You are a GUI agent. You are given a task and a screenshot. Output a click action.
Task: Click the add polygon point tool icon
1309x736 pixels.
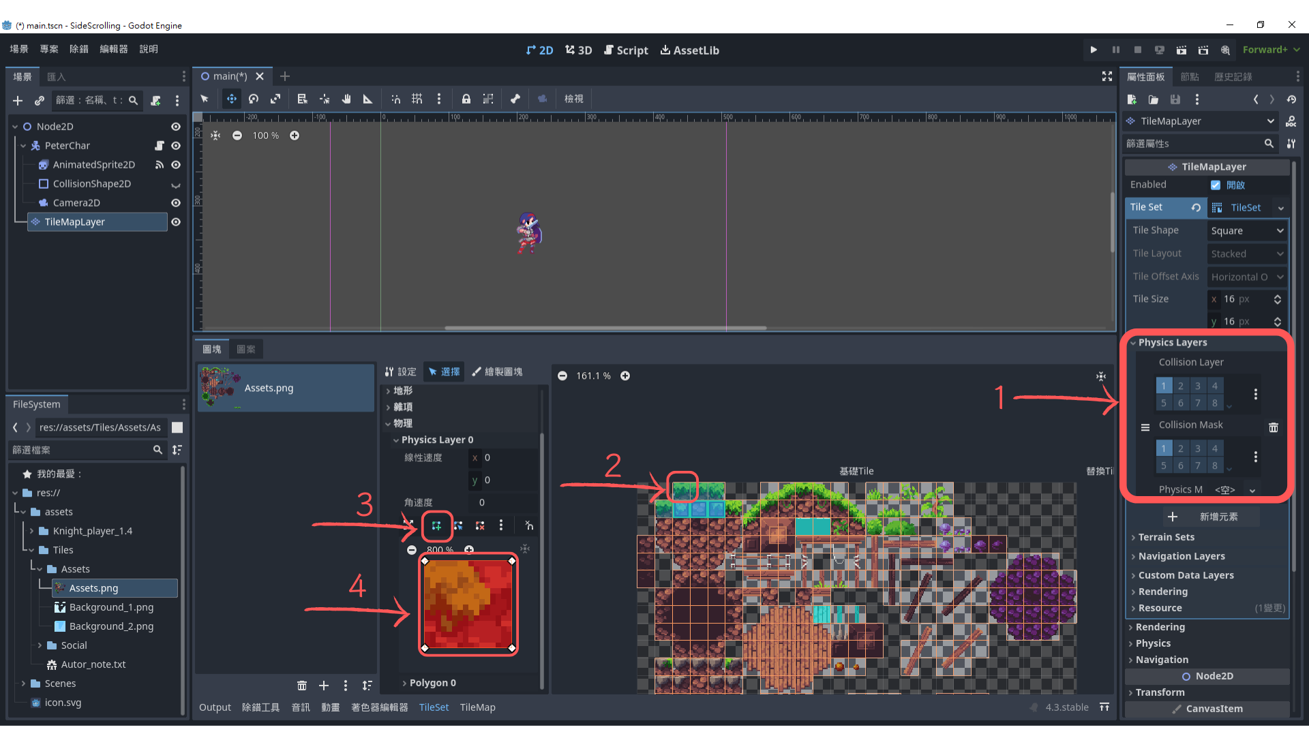[436, 525]
